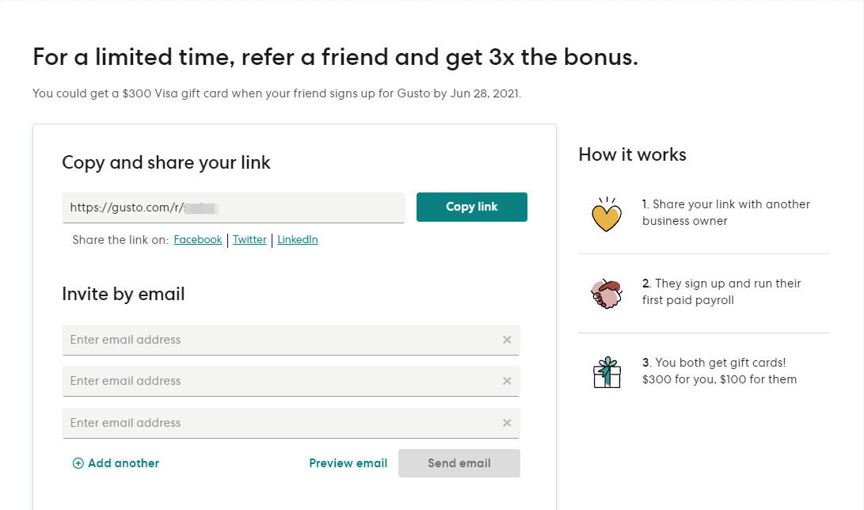Click the How it works heading
Viewport: 864px width, 510px height.
pyautogui.click(x=632, y=154)
